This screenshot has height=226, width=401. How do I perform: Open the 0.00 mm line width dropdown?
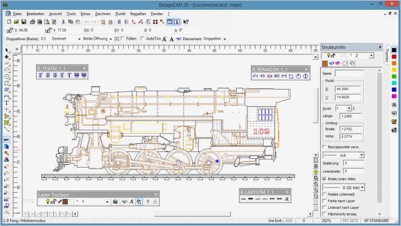click(x=362, y=188)
